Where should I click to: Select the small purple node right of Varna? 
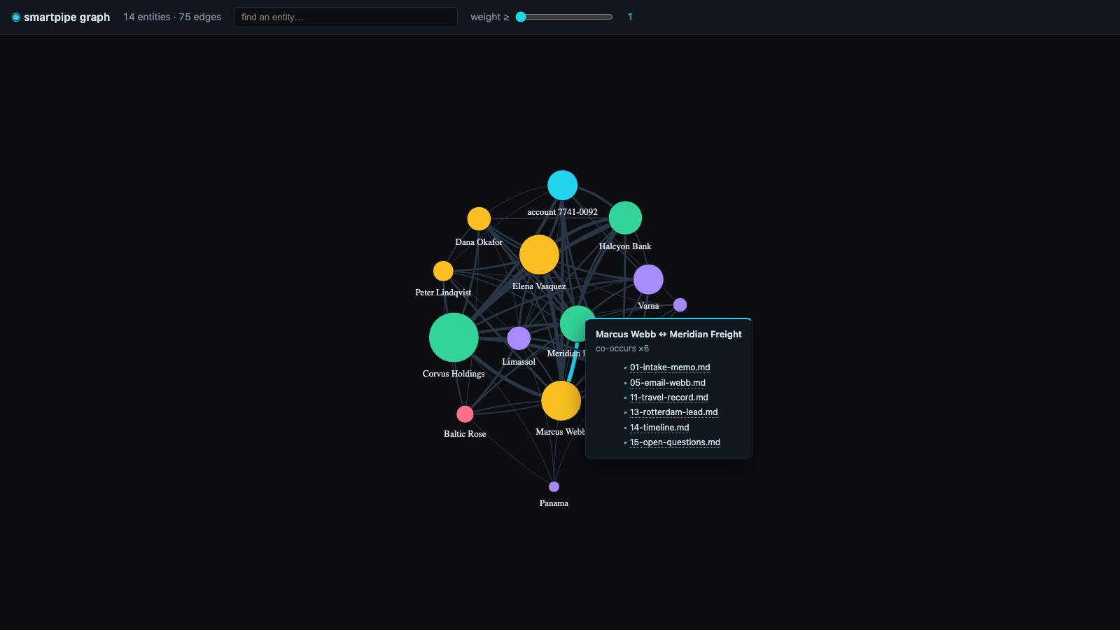pos(680,305)
